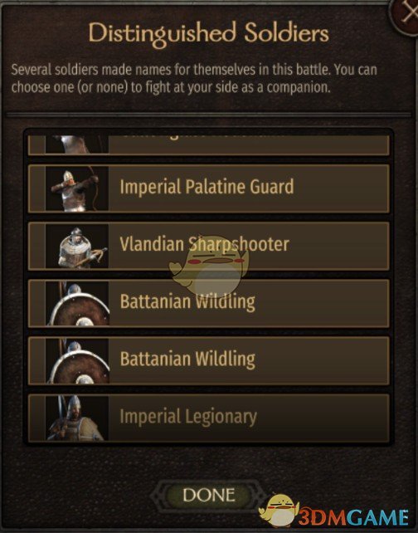The image size is (418, 533).
Task: Click the Imperial Palatine Guard archer portrait
Action: point(77,188)
